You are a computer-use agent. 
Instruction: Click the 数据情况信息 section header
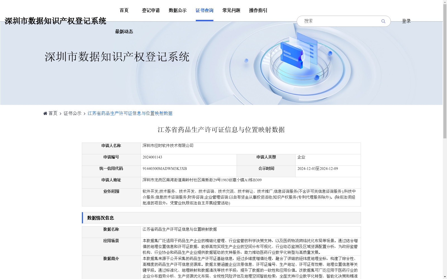221,218
